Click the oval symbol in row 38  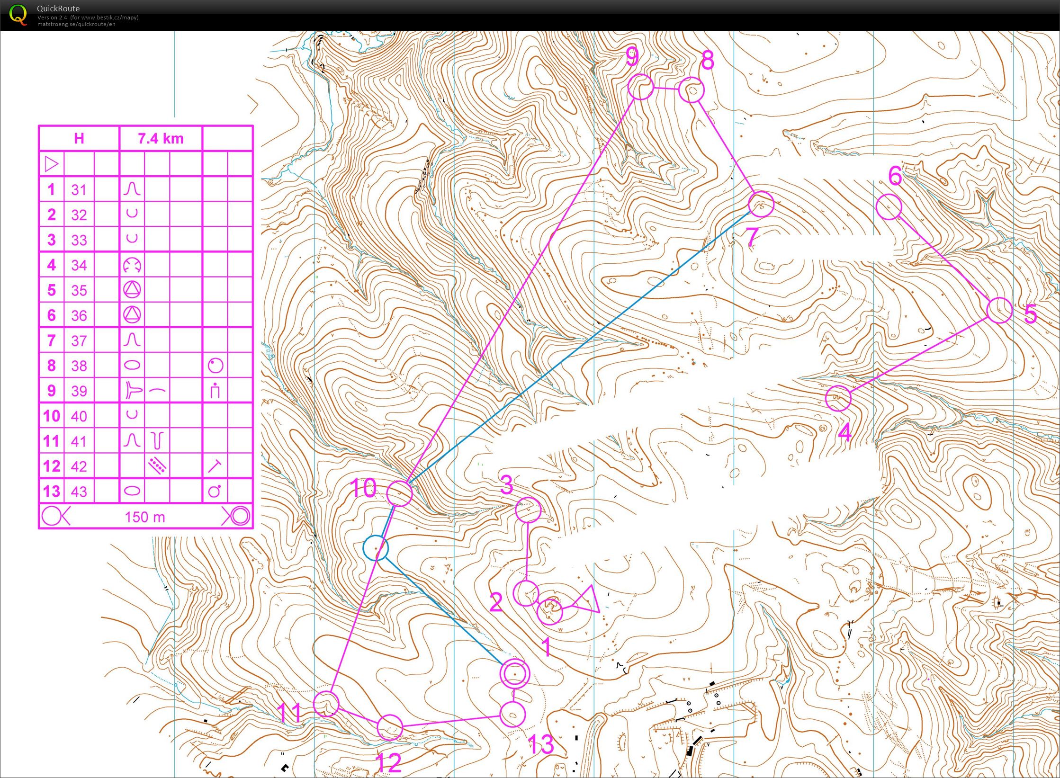(132, 365)
